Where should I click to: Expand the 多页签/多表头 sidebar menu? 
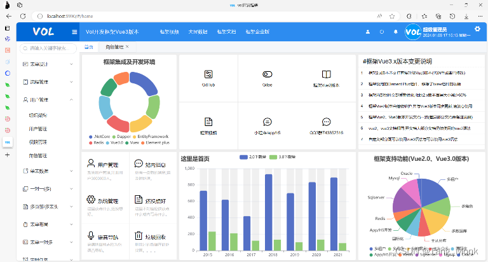(x=47, y=207)
